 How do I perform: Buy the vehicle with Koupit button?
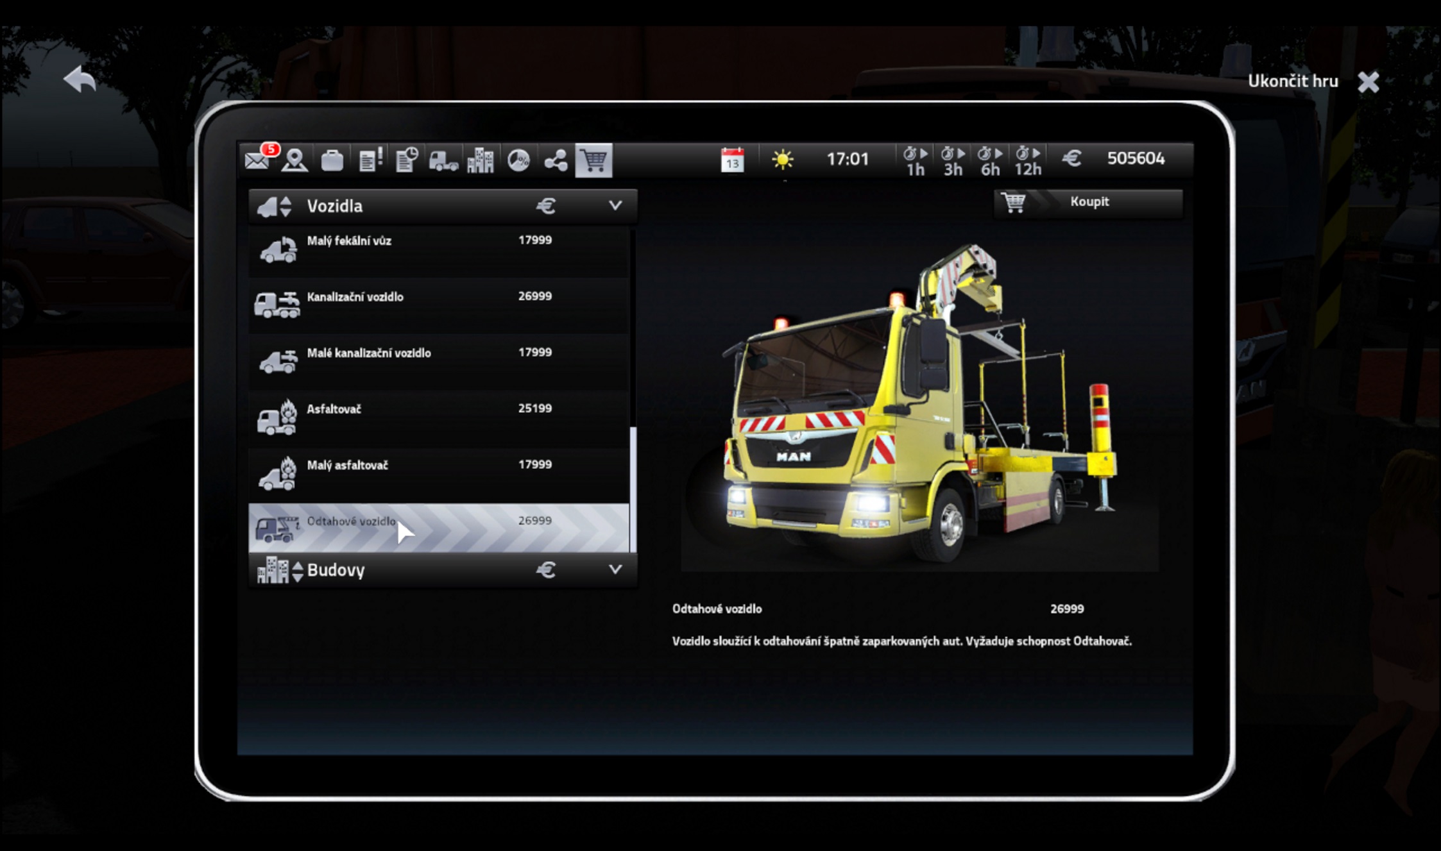1088,202
